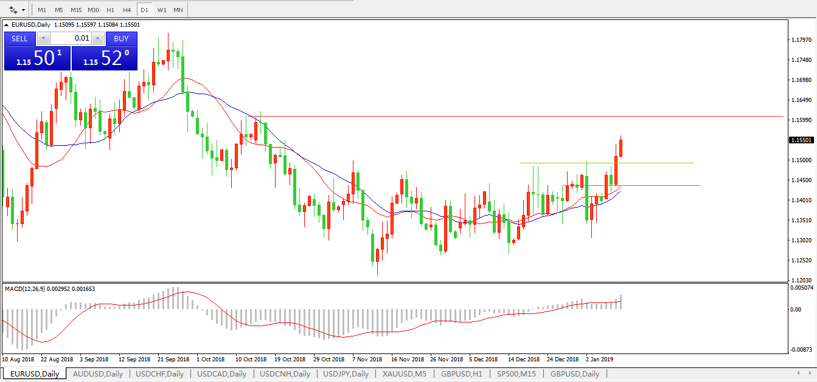This screenshot has height=382, width=817.
Task: Go to the GBPUSD,H1 tab
Action: [x=462, y=373]
